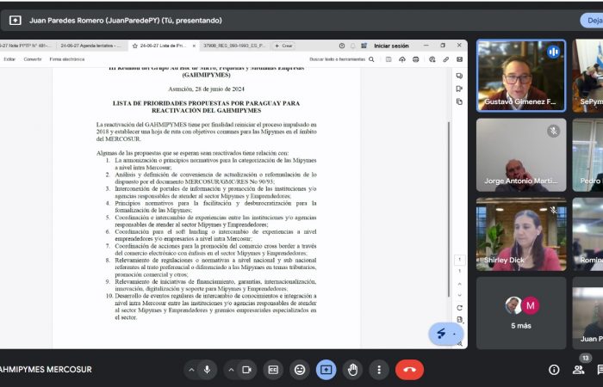The image size is (603, 387).
Task: Click the save file icon in Acrobat toolbar
Action: (x=389, y=59)
